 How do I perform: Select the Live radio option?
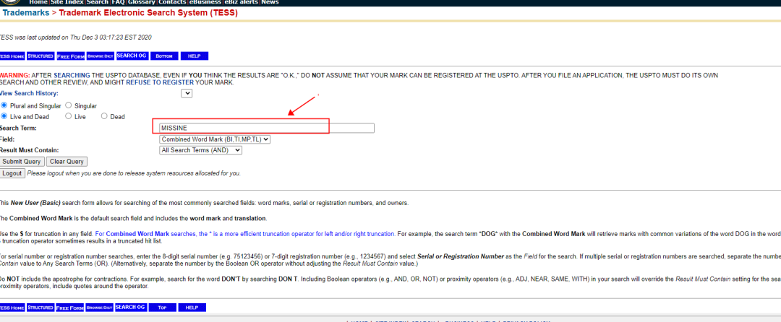point(69,116)
